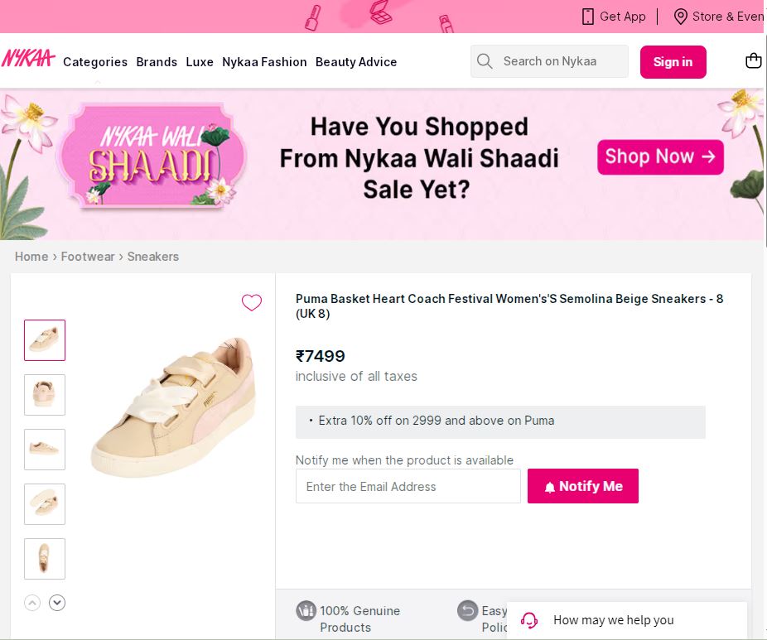
Task: Open the search on Nykaa
Action: click(x=549, y=61)
